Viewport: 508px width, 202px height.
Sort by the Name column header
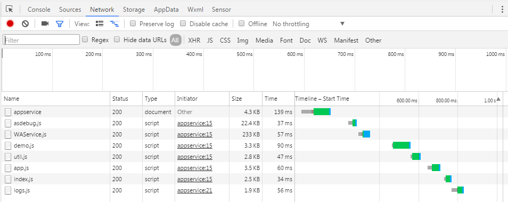coord(56,99)
